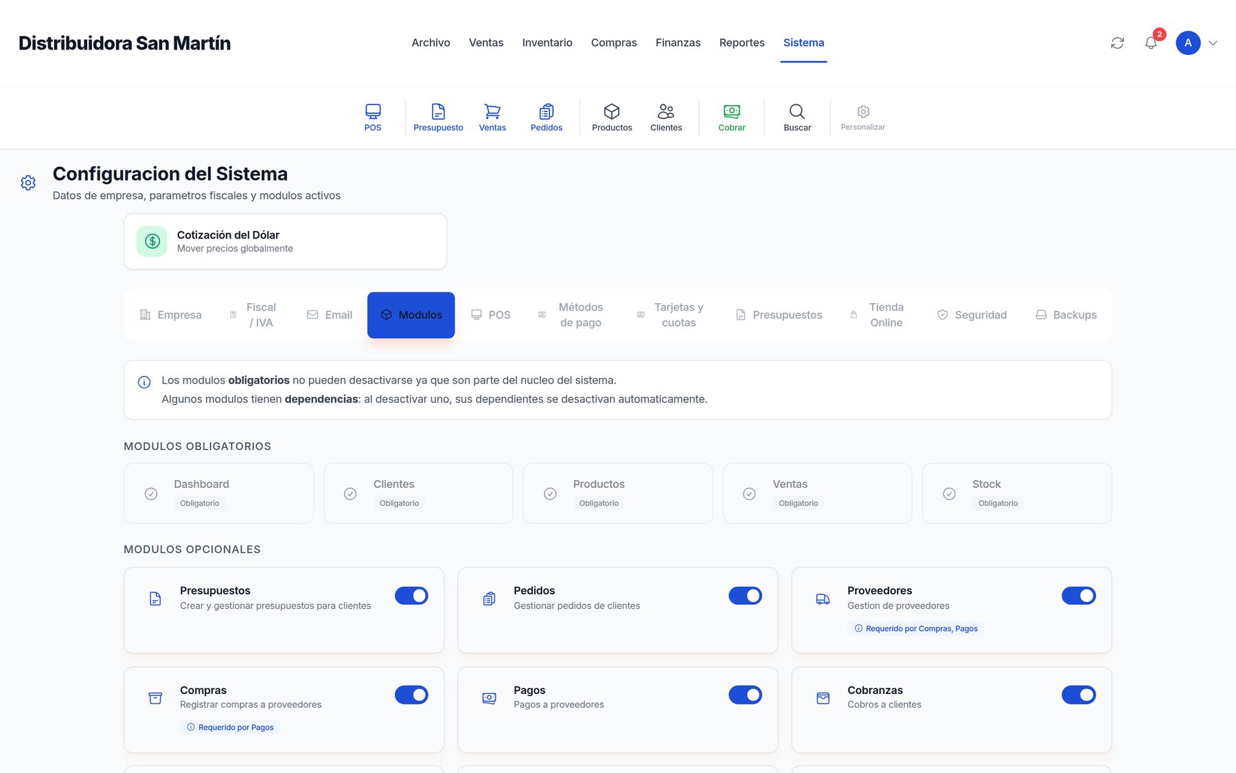The image size is (1236, 773).
Task: Open the Archivo menu
Action: point(431,43)
